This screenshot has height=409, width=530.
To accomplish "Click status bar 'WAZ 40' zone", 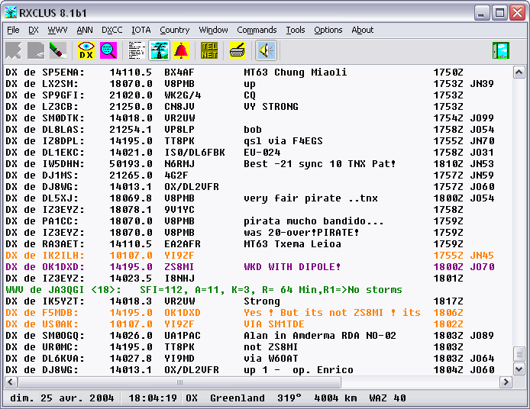I will pos(387,398).
